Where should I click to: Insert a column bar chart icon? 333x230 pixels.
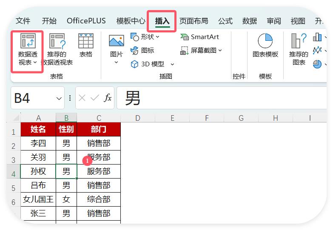(x=317, y=37)
